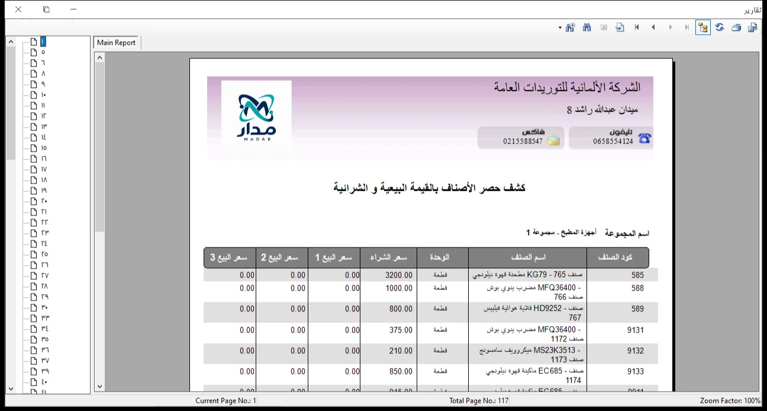Viewport: 767px width, 411px height.
Task: Click the page icon beside tree item ١٩ (19)
Action: [34, 191]
